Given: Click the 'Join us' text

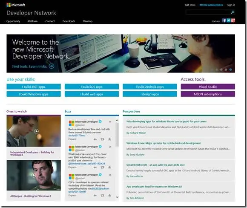Looking at the screenshot, I should click(x=215, y=21).
